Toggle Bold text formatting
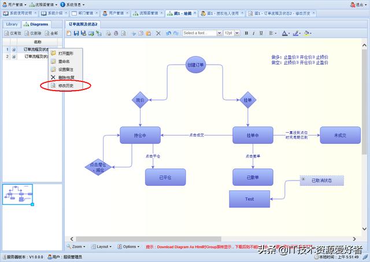 [246, 33]
